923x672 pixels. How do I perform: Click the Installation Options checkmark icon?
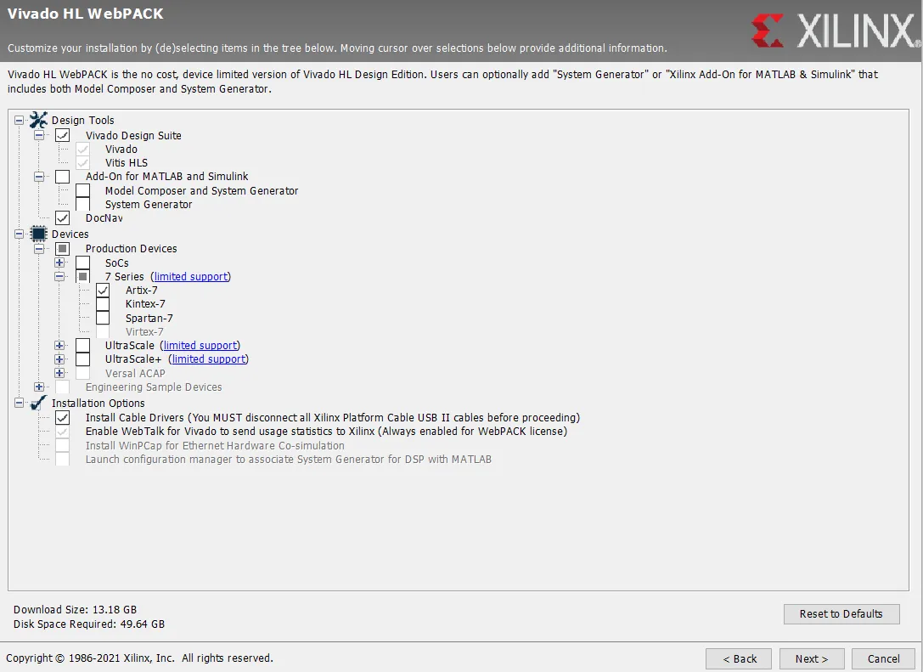[38, 403]
